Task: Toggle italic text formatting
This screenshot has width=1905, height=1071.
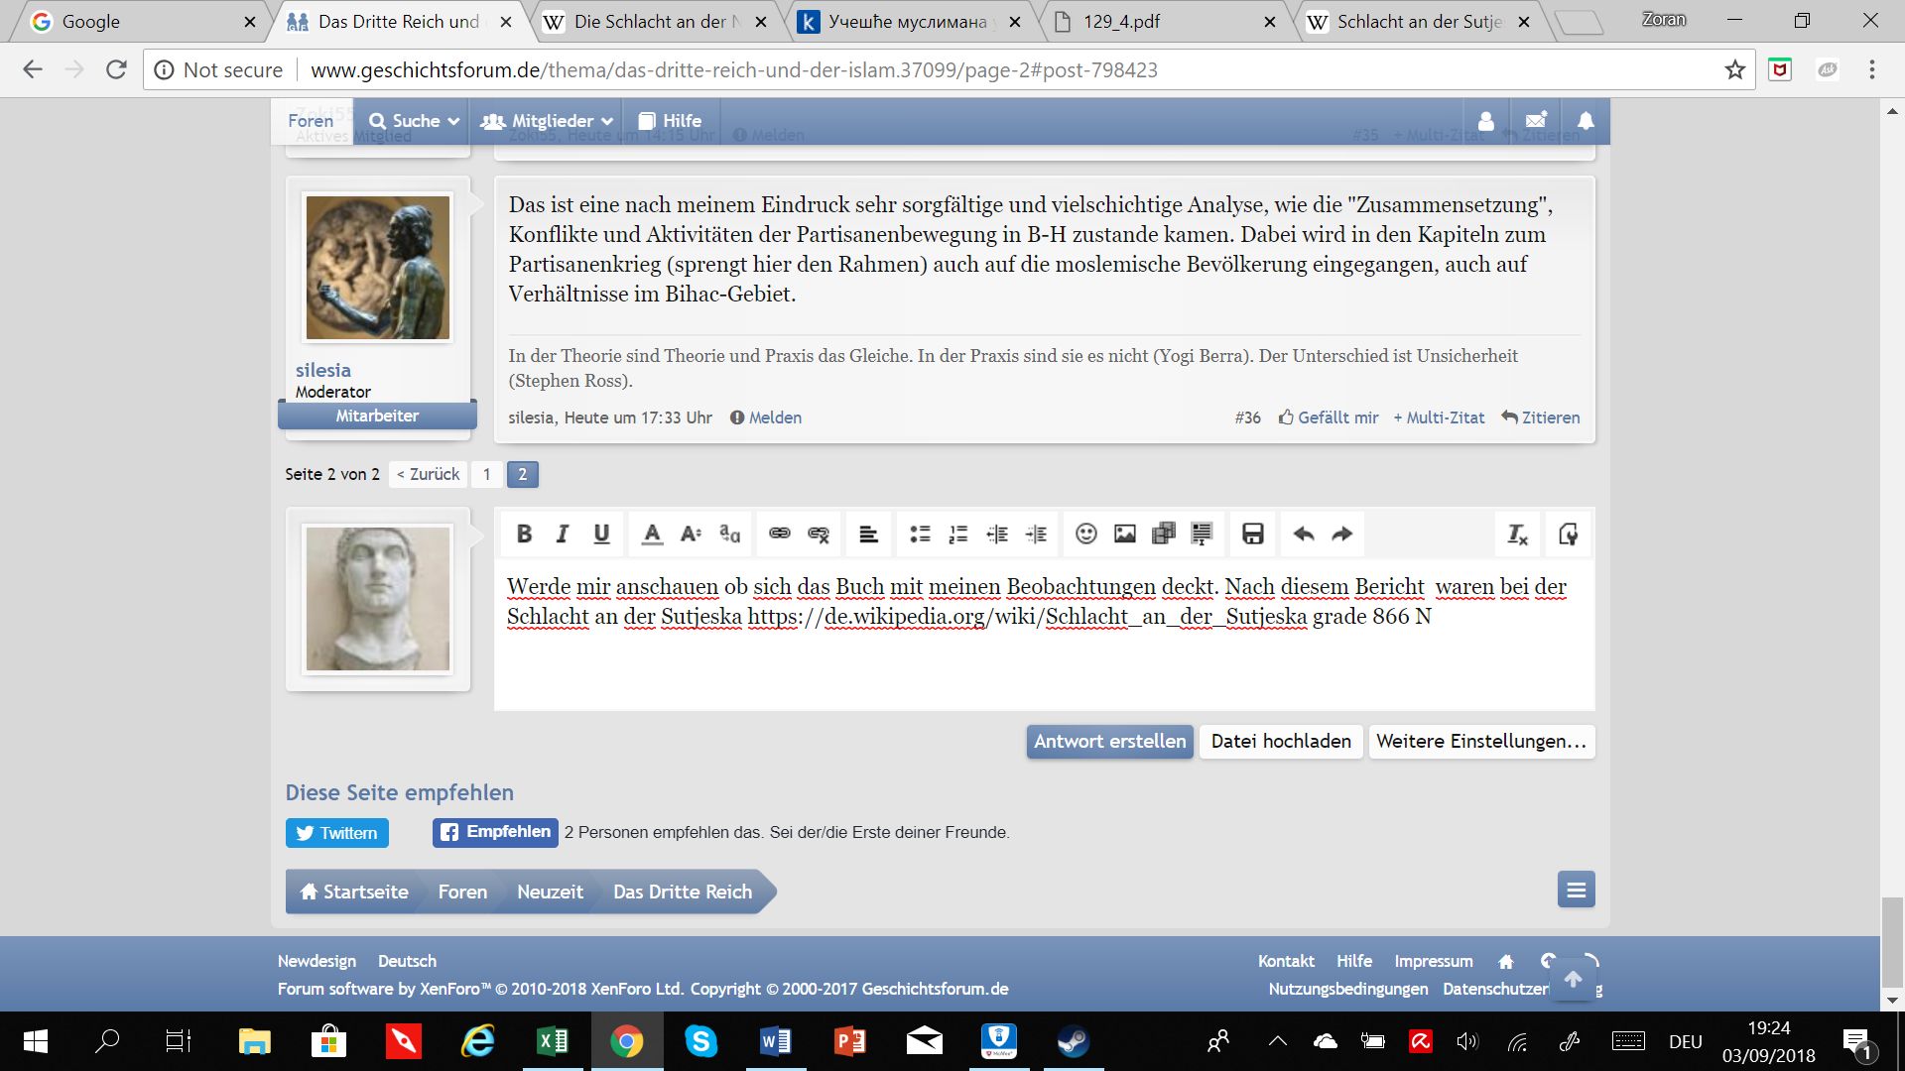Action: click(563, 535)
